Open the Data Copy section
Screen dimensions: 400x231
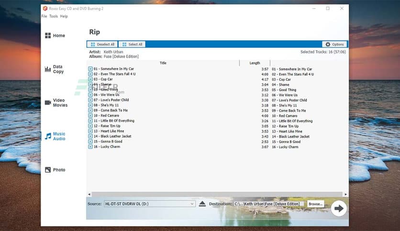[55, 69]
